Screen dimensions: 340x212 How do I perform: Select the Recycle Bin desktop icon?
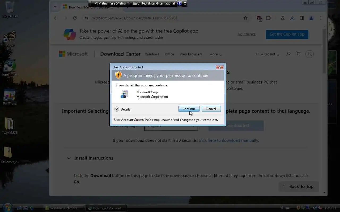point(10,9)
